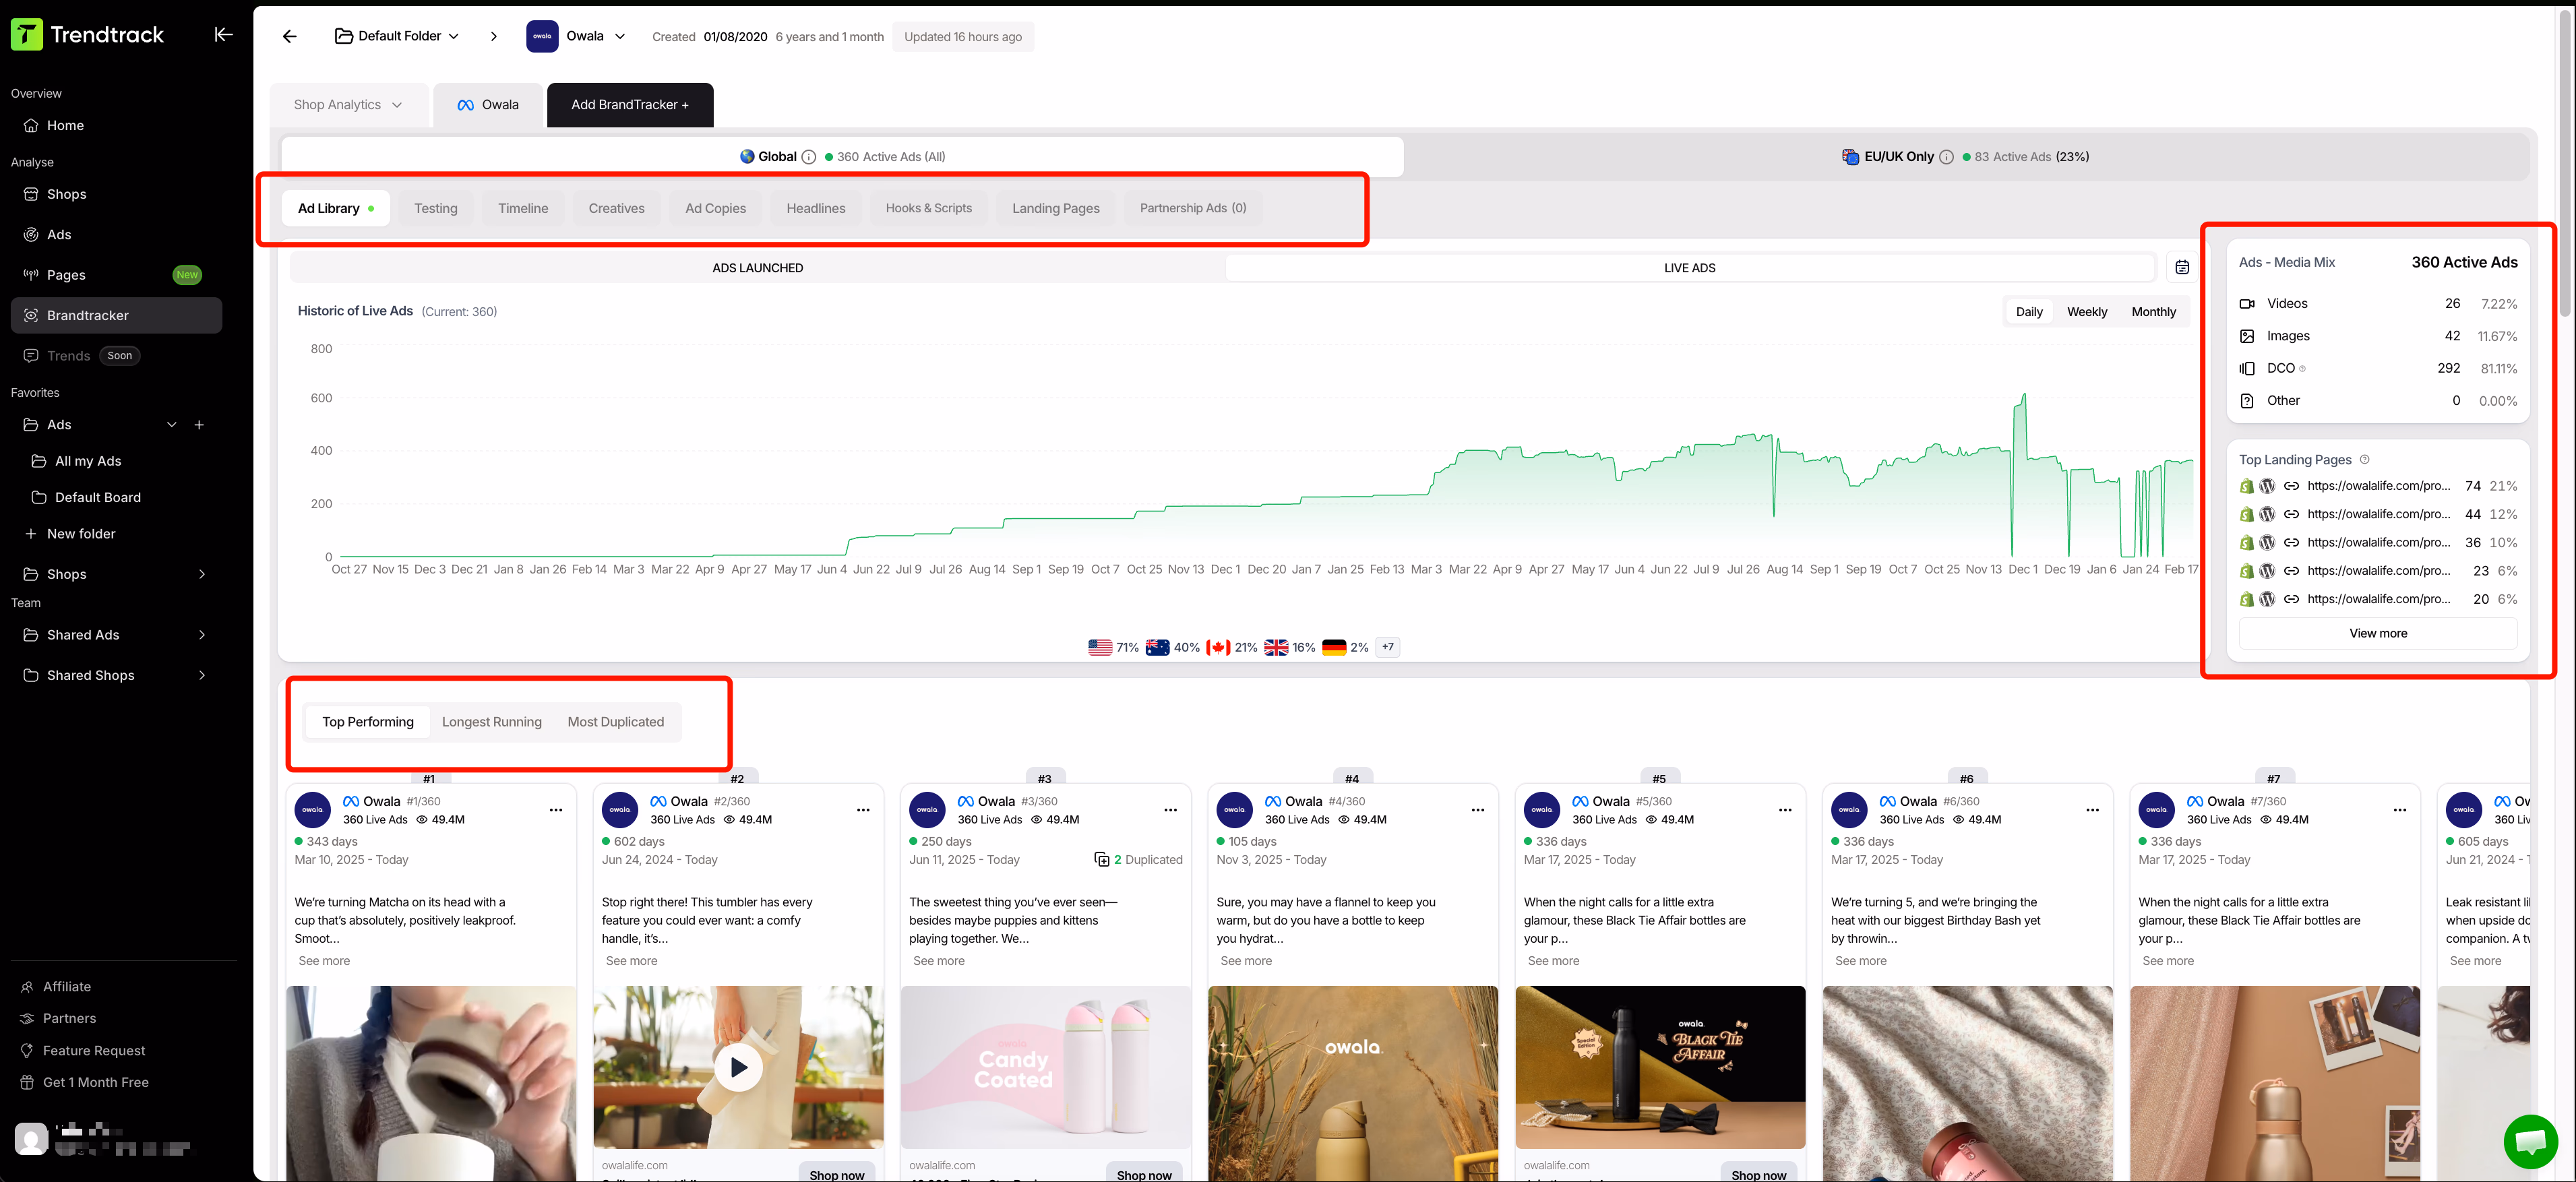Play the video in the second Owala ad

coord(738,1066)
